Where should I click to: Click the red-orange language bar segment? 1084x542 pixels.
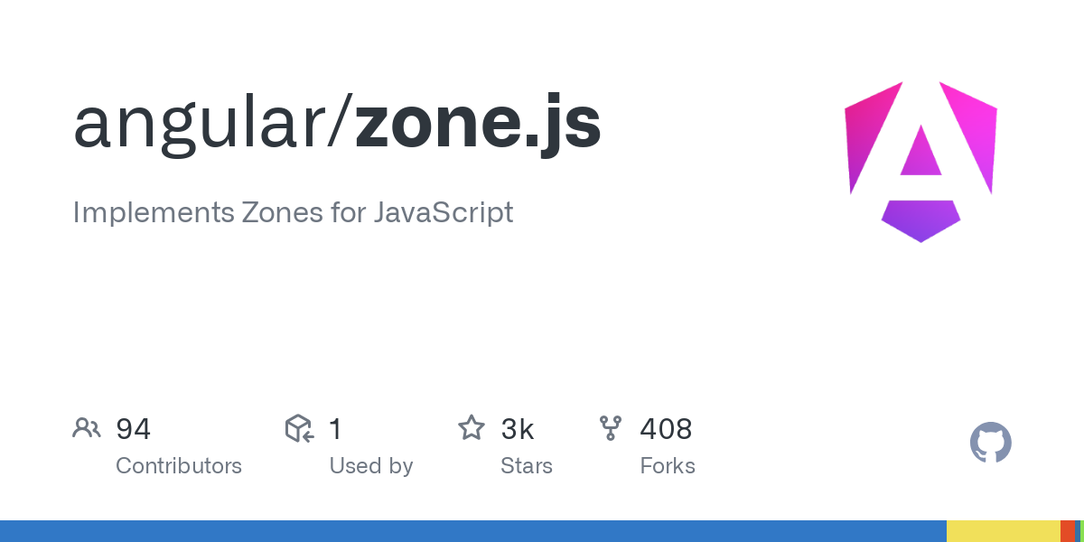(x=1067, y=531)
